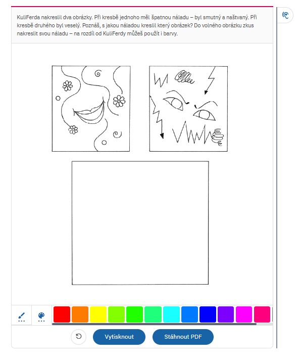Click the Stáhnout PDF button
The width and height of the screenshot is (300, 364).
183,337
